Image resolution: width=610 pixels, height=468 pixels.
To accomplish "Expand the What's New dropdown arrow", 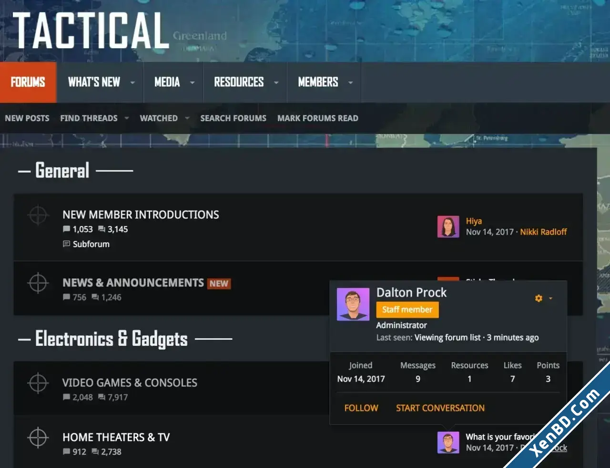I will [x=132, y=83].
